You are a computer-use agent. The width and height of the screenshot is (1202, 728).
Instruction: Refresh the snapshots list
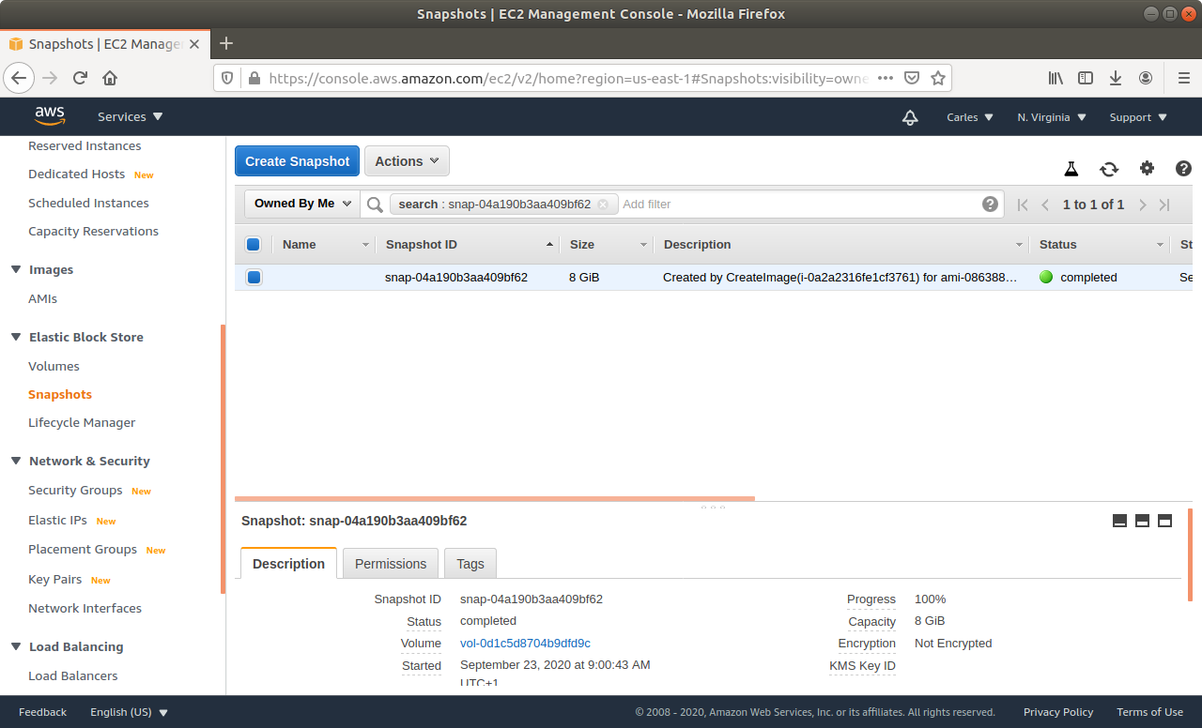point(1109,169)
